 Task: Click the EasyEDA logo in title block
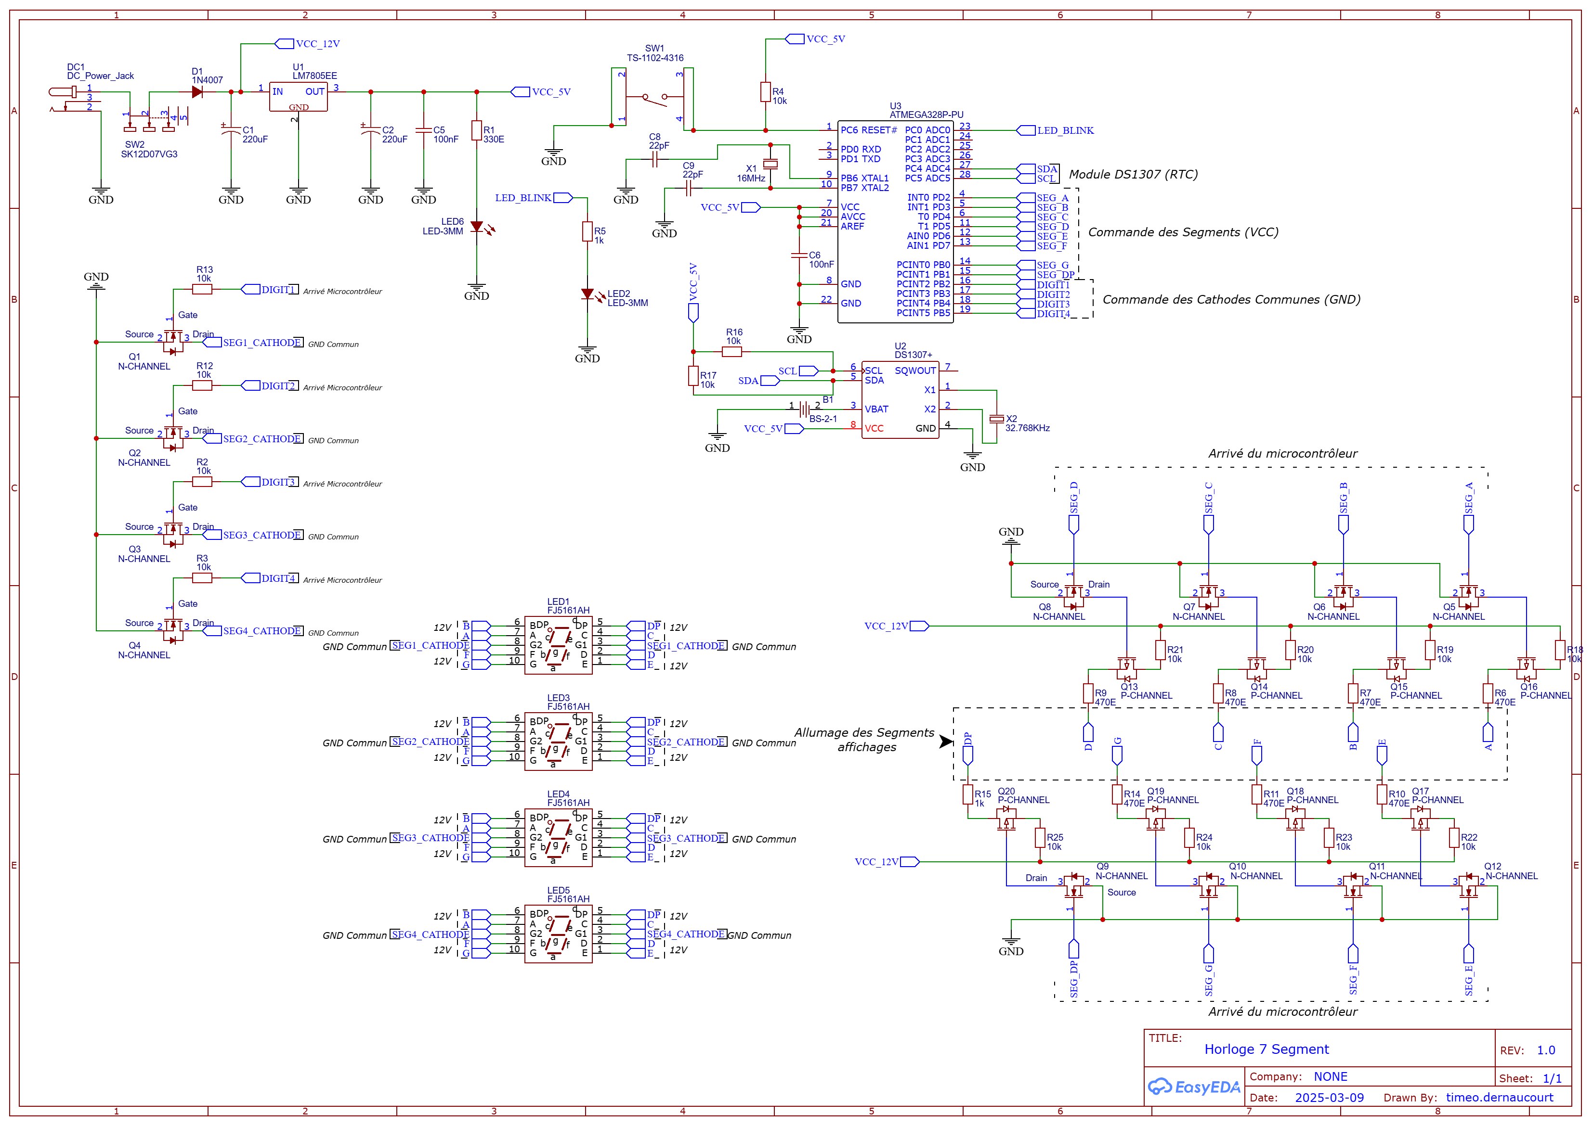tap(1193, 1087)
